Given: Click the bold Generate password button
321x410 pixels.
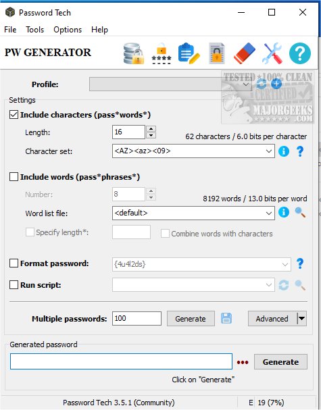Looking at the screenshot, I should (x=280, y=362).
